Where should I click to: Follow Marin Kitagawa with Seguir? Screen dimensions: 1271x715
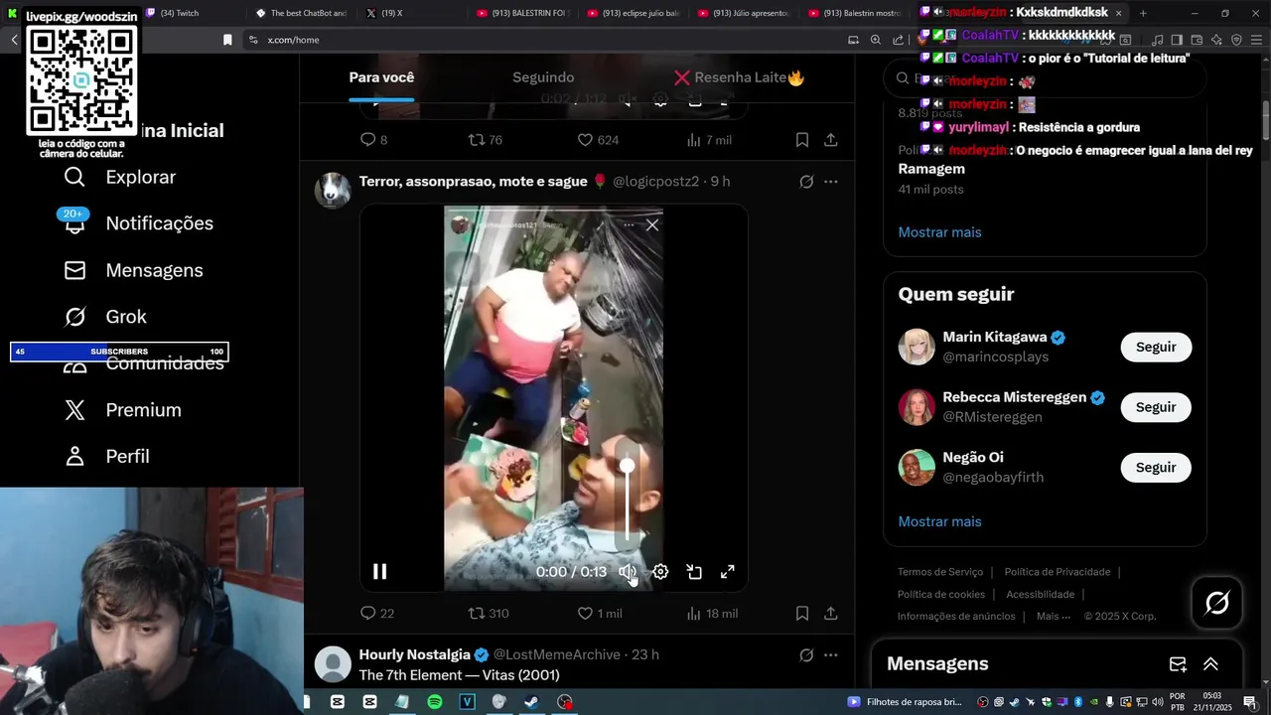[1156, 348]
